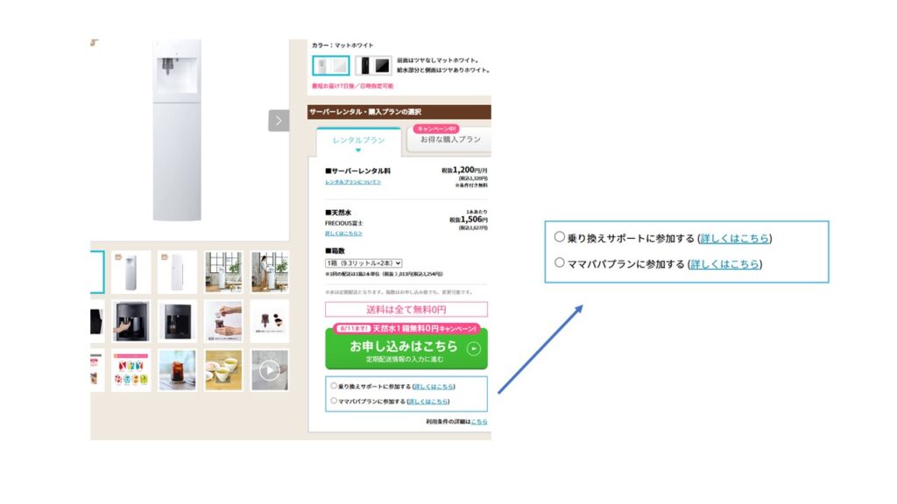Click the green お申し込みはこちら button

[x=406, y=349]
